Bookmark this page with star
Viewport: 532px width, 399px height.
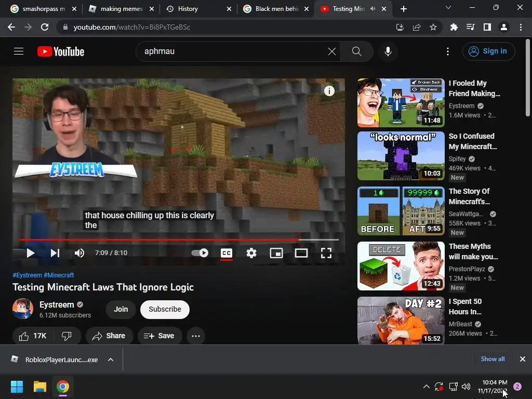433,27
